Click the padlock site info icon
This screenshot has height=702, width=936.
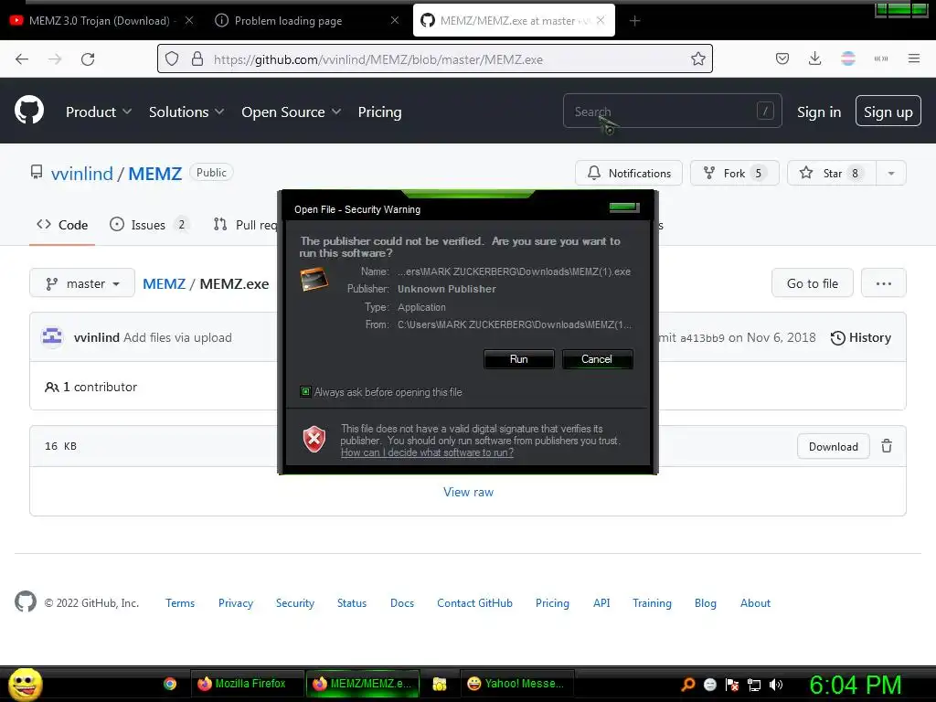(x=197, y=59)
